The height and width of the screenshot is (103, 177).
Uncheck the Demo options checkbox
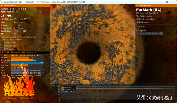coord(2,43)
